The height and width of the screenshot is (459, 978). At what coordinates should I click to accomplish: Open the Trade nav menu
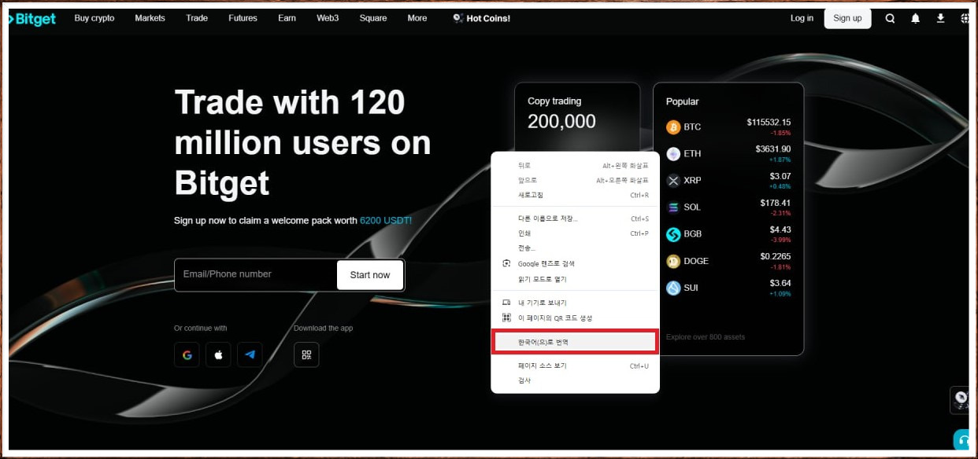pos(197,18)
